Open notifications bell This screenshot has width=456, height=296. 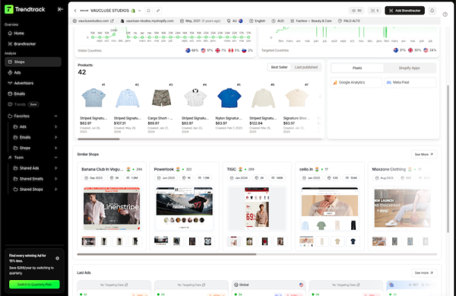432,11
